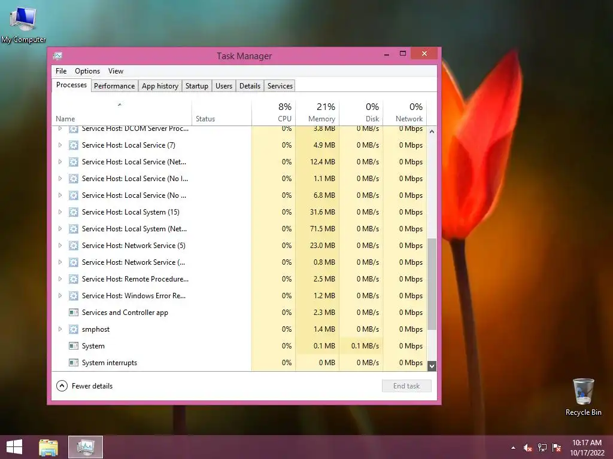Open the Options menu
This screenshot has height=459, width=613.
coord(87,71)
